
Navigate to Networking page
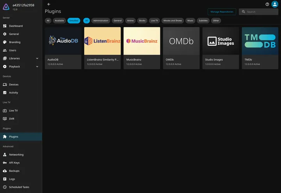(x=21, y=154)
